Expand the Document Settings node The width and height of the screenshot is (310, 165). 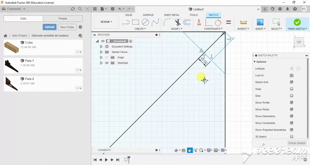(101, 47)
